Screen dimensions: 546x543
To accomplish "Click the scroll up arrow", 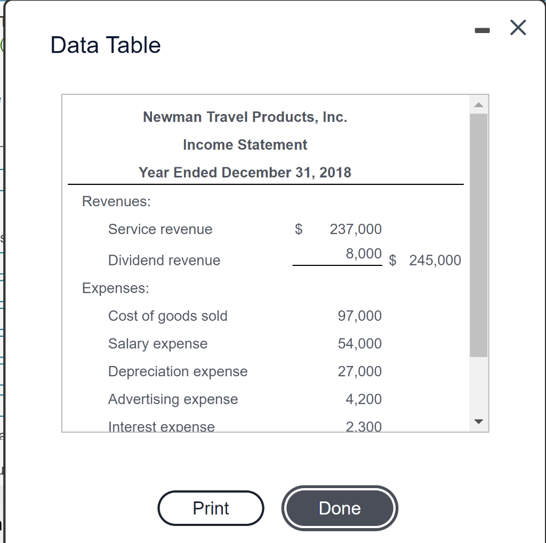I will pyautogui.click(x=479, y=104).
